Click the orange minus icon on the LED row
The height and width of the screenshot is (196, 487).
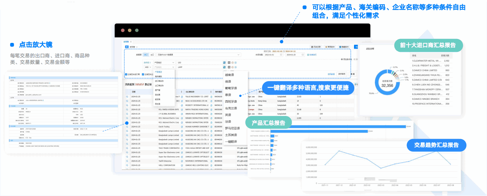(233, 62)
